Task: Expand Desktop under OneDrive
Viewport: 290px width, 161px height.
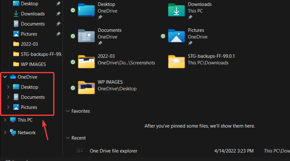Action: click(8, 87)
